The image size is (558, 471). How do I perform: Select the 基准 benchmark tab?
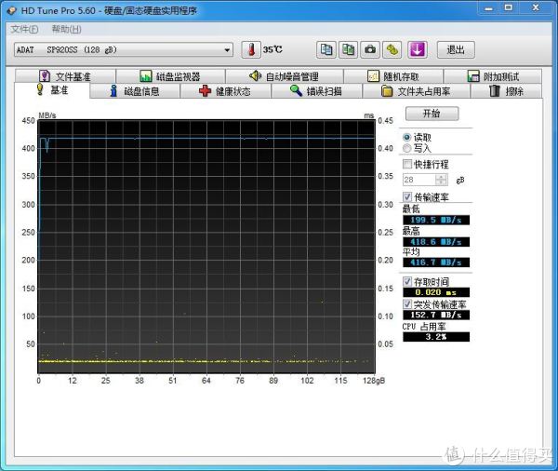tap(52, 90)
